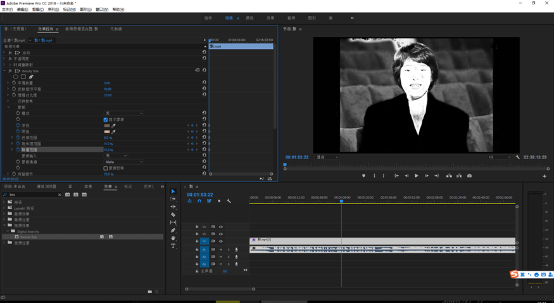554x303 pixels.
Task: Choose the Hand tool in the tools panel
Action: (x=173, y=238)
